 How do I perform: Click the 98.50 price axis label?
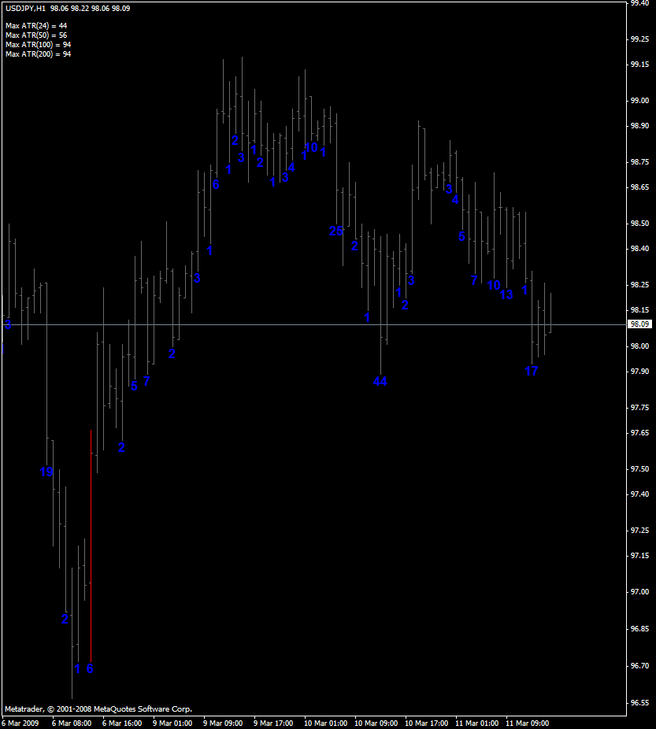pos(639,224)
